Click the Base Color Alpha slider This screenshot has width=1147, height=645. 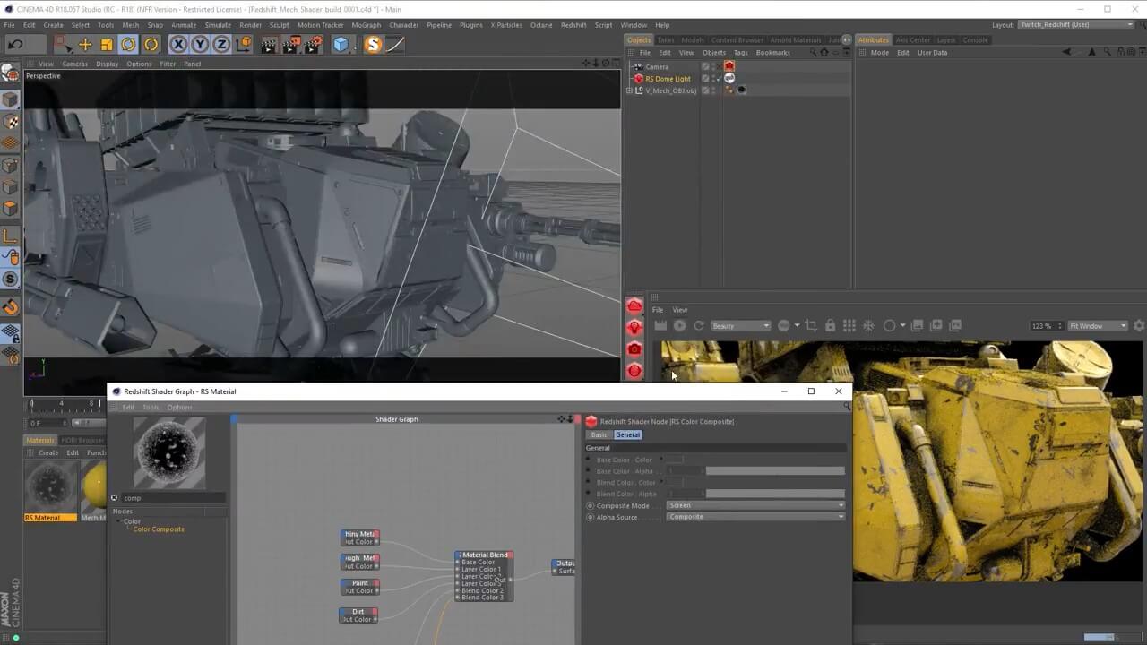(775, 471)
